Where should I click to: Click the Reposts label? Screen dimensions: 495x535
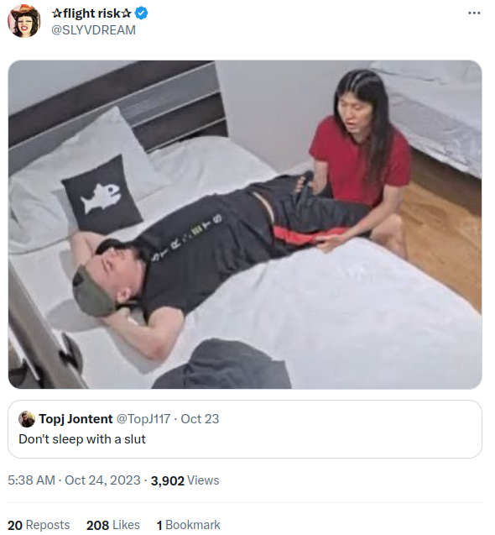pyautogui.click(x=48, y=525)
